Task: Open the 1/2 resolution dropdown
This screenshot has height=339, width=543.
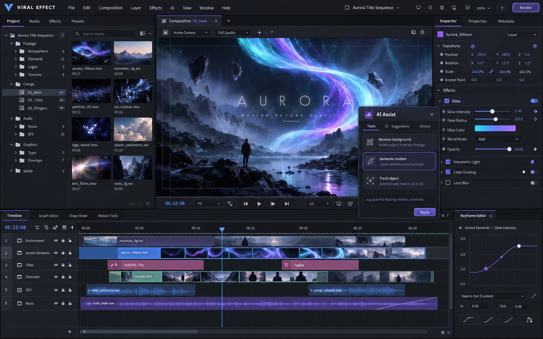Action: click(x=319, y=204)
